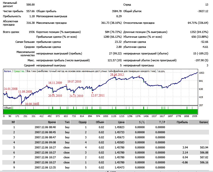Image resolution: width=213 pixels, height=172 pixels.
Task: Click chart date annotation 24.11.2010
Action: [x=76, y=96]
